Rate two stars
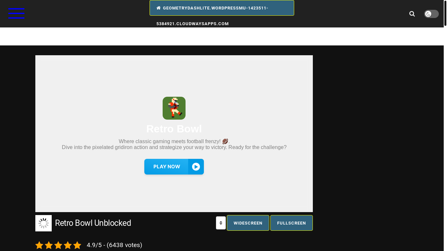 tap(49, 245)
